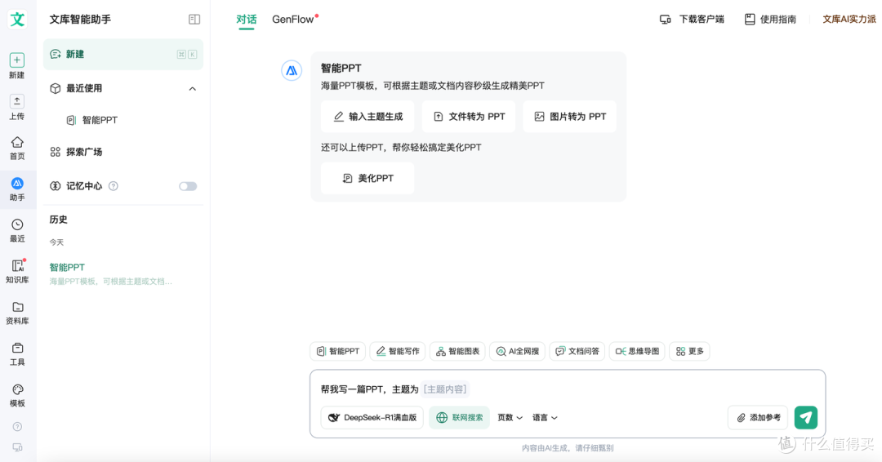Choose model DeepSeek-R1满血版 selector
Image resolution: width=882 pixels, height=462 pixels.
tap(372, 418)
